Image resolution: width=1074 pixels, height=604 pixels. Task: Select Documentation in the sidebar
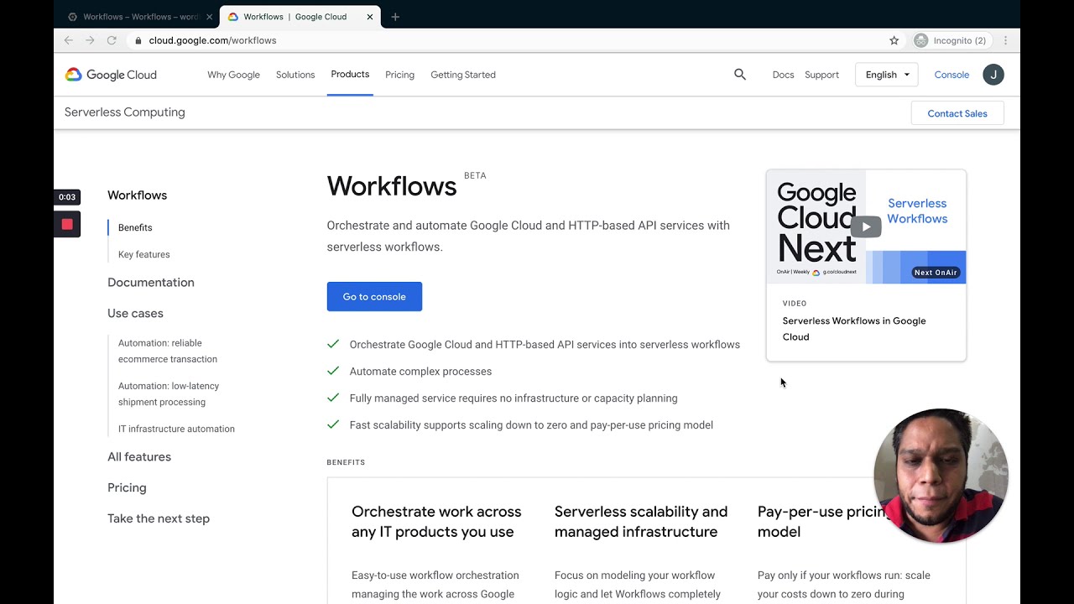[151, 283]
